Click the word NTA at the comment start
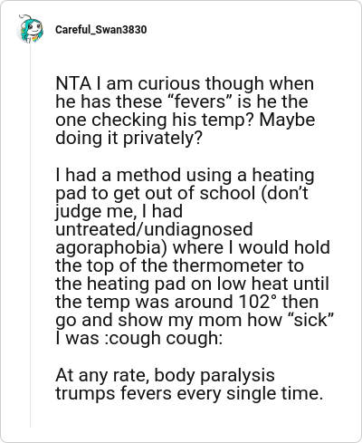The height and width of the screenshot is (443, 362). [73, 83]
